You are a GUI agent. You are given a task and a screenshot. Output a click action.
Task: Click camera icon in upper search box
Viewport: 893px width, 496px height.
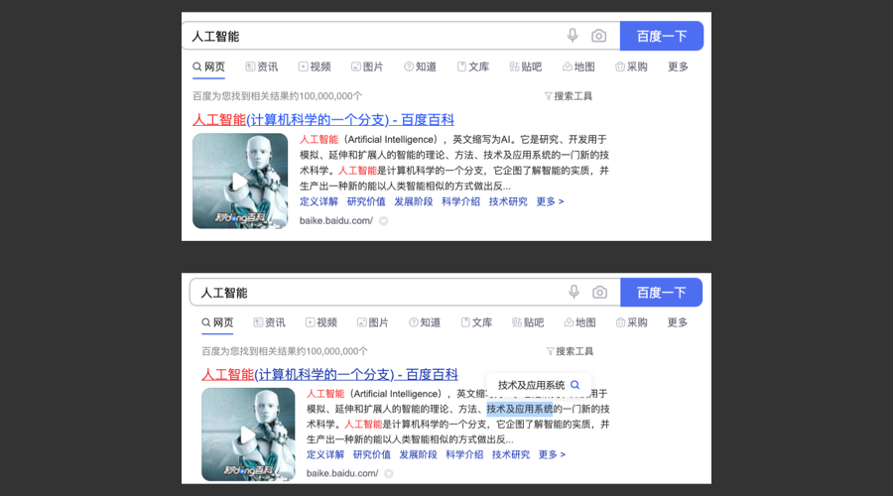[598, 36]
